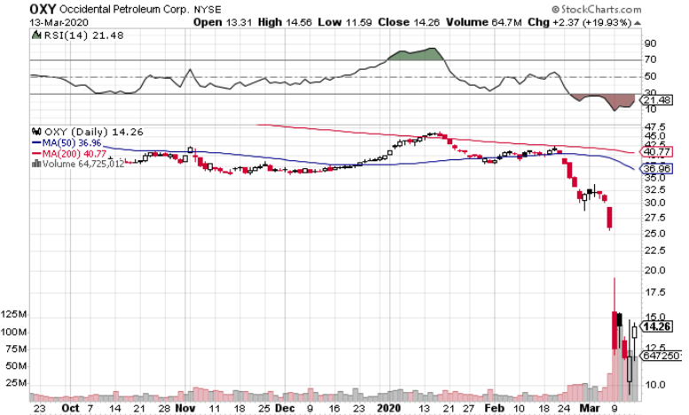
Task: Click the Chg +2.37 (+19.93%) value
Action: click(580, 22)
